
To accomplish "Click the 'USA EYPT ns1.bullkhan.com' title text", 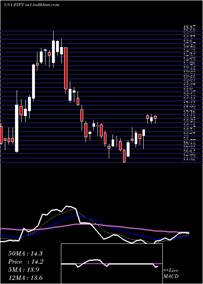I will tap(31, 5).
